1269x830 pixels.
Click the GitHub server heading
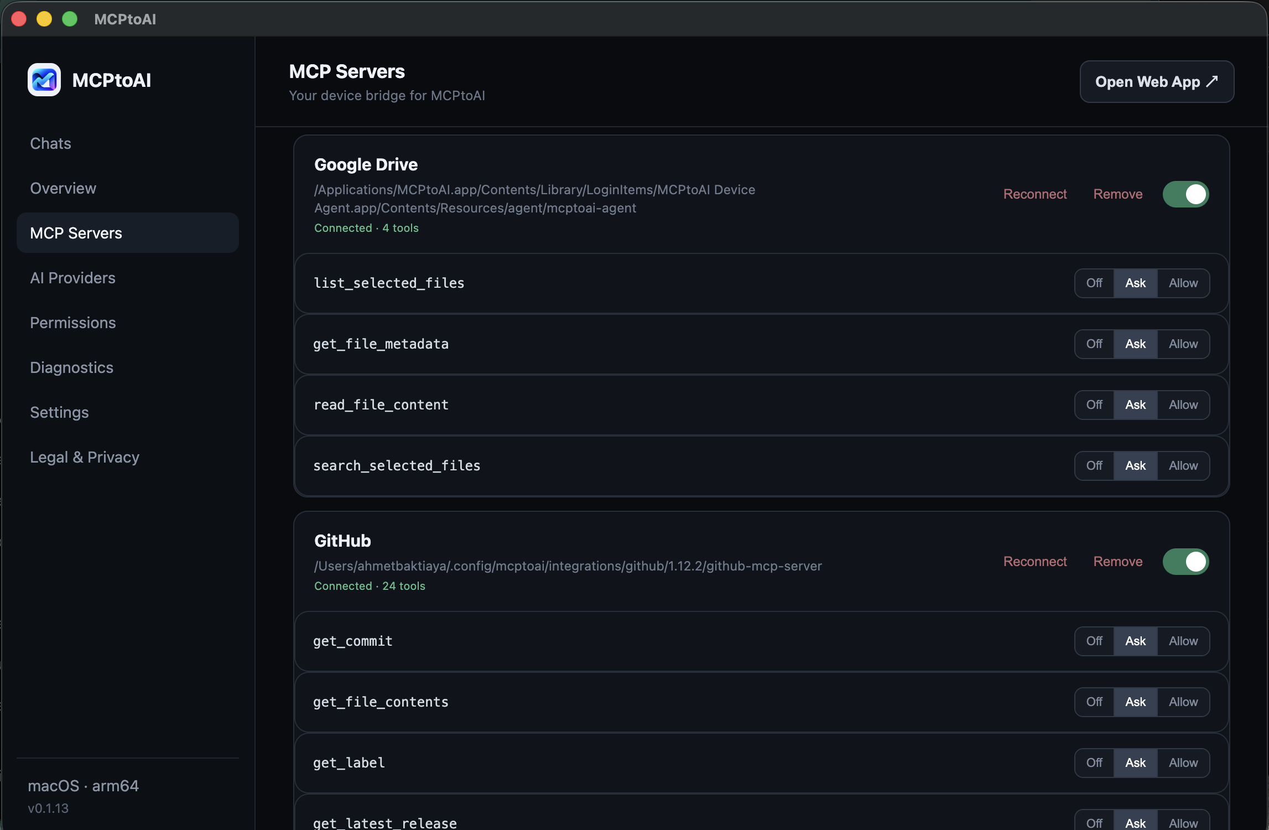point(342,541)
